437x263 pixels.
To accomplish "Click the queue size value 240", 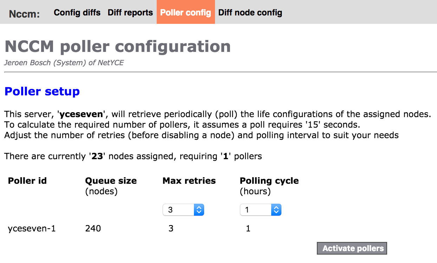I will pos(93,229).
